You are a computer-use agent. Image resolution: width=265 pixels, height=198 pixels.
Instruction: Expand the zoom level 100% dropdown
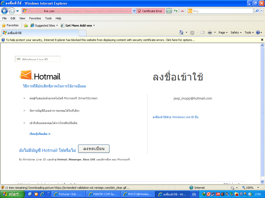pyautogui.click(x=258, y=188)
